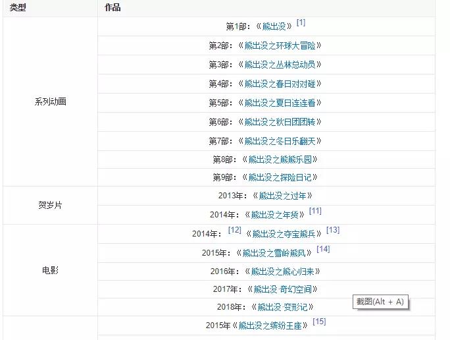Click the 熊出没之过年 link
The width and height of the screenshot is (450, 340).
282,196
